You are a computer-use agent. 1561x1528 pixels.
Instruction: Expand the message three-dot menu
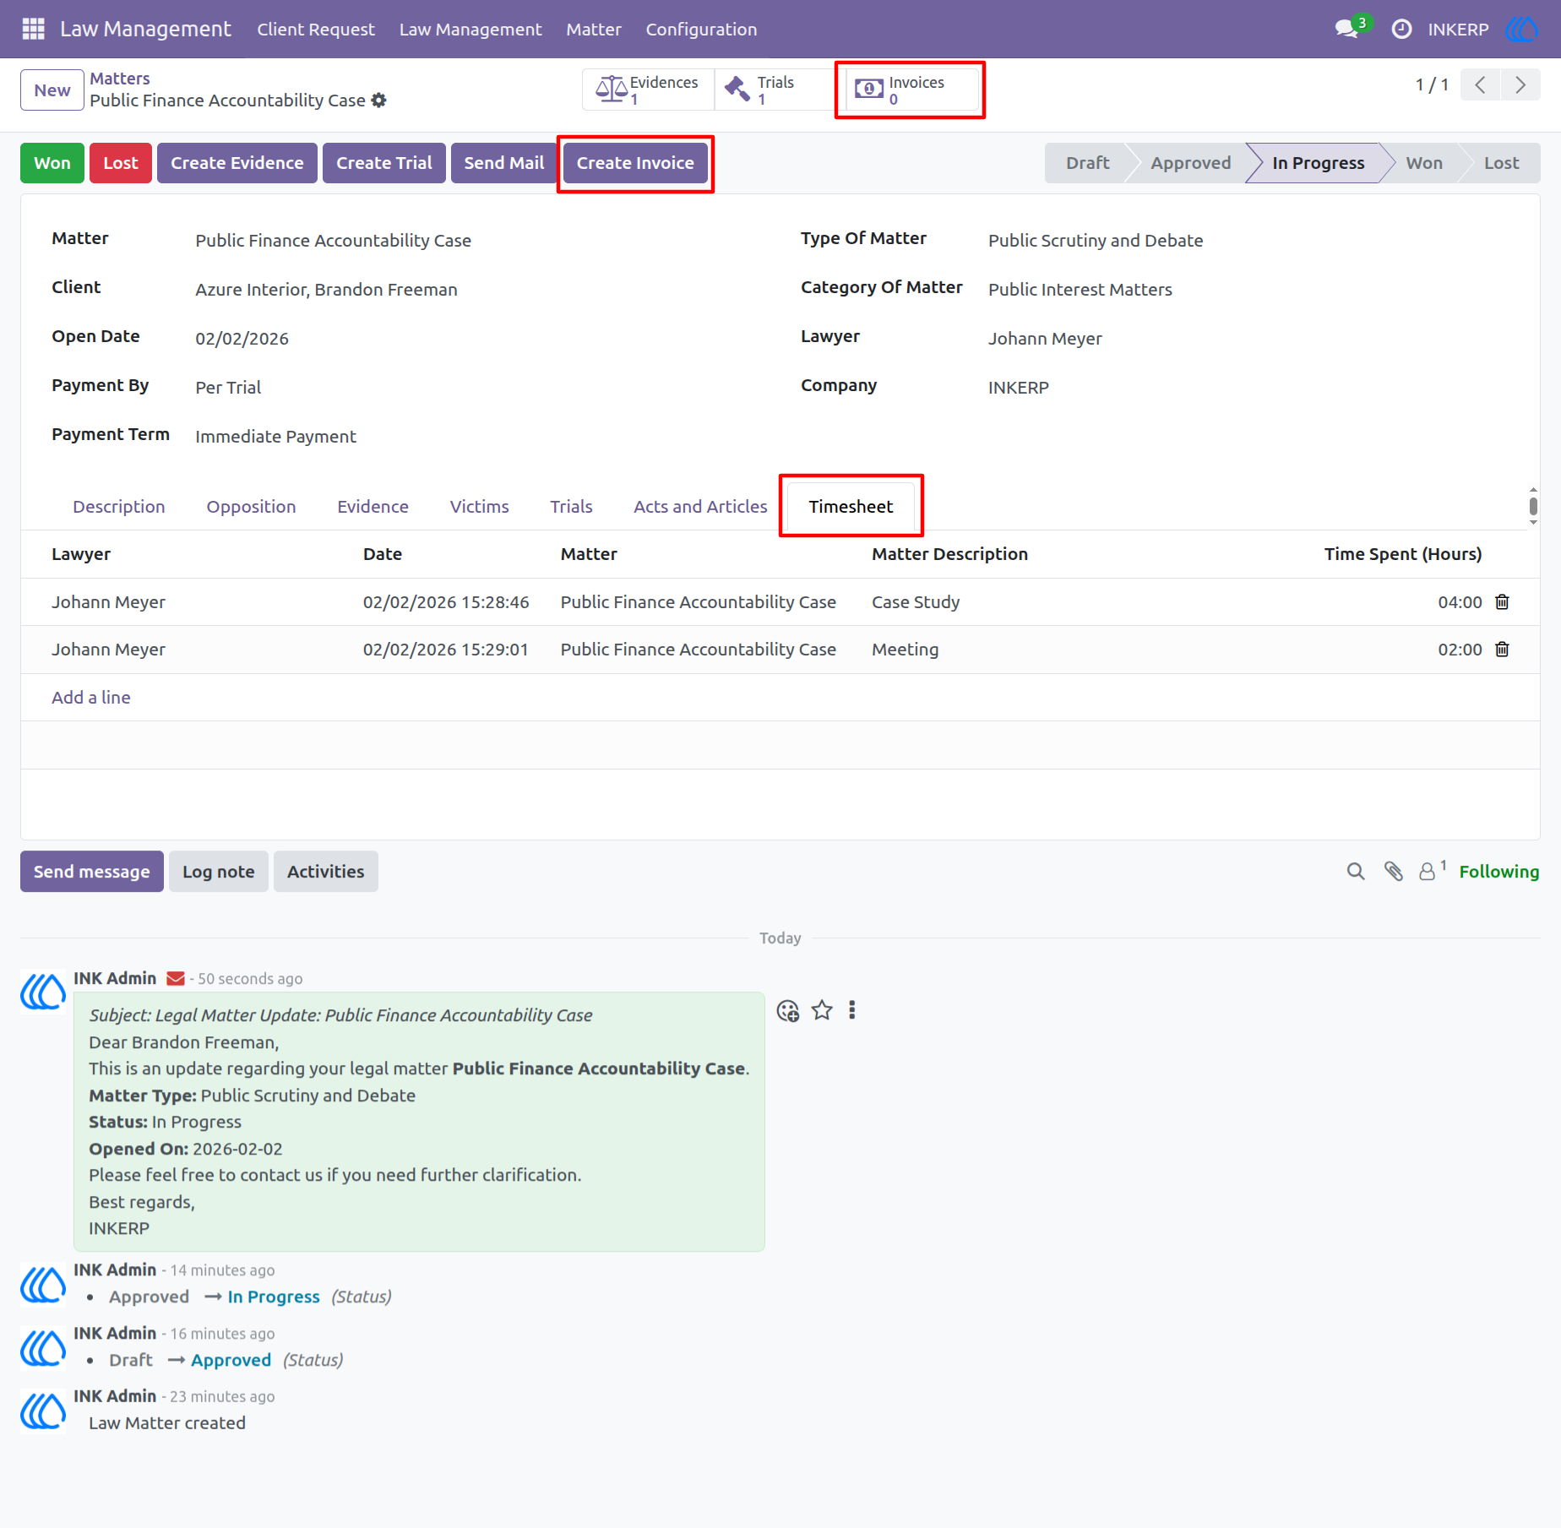point(852,1010)
